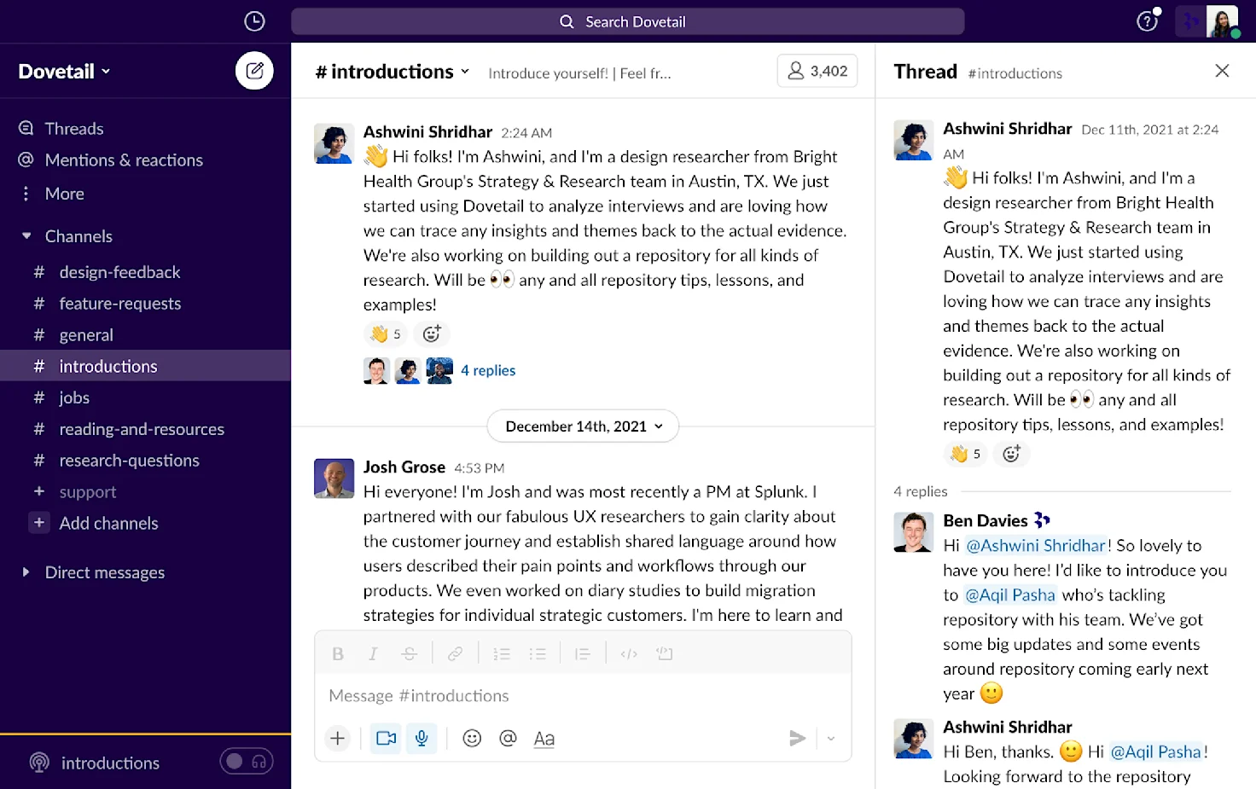Switch to the research-questions channel

click(128, 460)
